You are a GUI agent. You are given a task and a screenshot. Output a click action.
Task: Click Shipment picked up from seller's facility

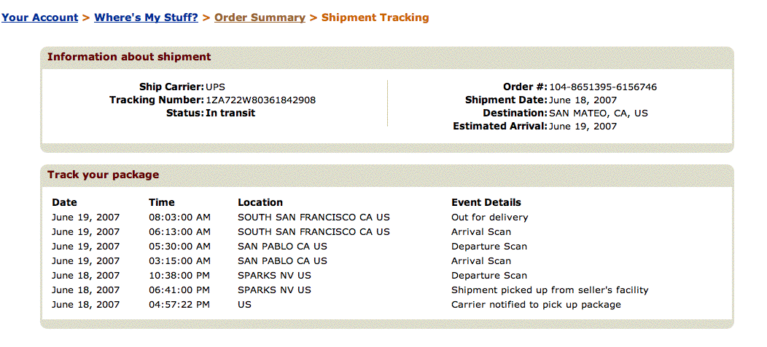[550, 290]
